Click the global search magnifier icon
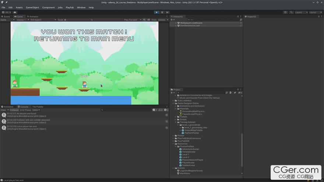Image resolution: width=324 pixels, height=182 pixels. [291, 13]
